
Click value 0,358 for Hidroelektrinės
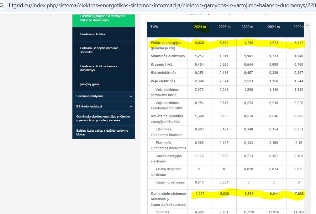click(199, 73)
